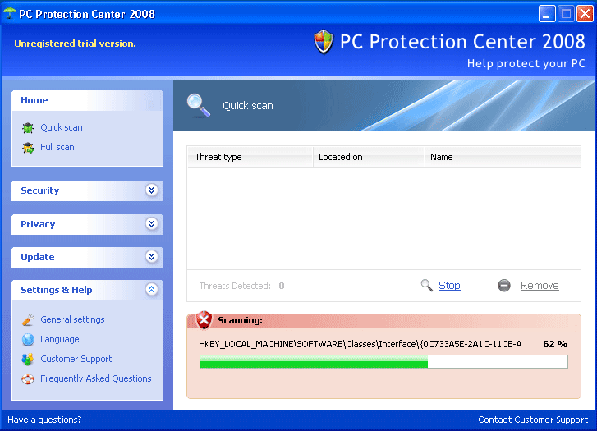Click the gray Remove circle icon
Viewport: 597px width, 431px height.
click(x=504, y=286)
